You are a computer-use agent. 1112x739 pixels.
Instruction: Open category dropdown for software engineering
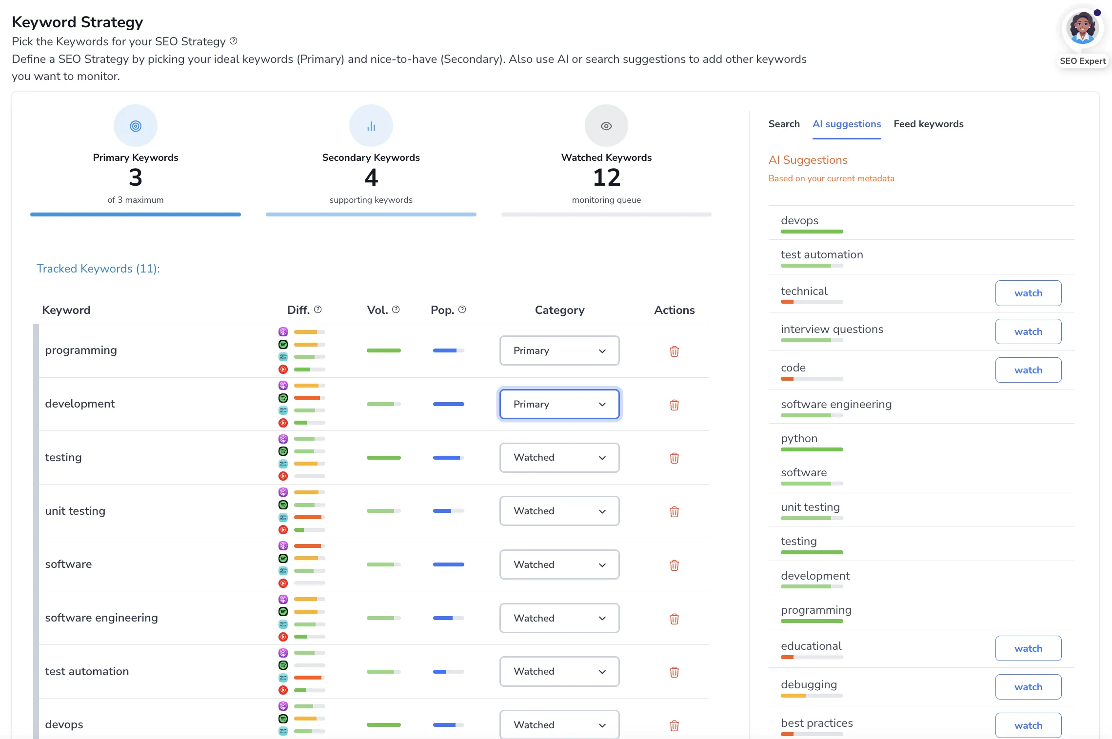coord(559,618)
